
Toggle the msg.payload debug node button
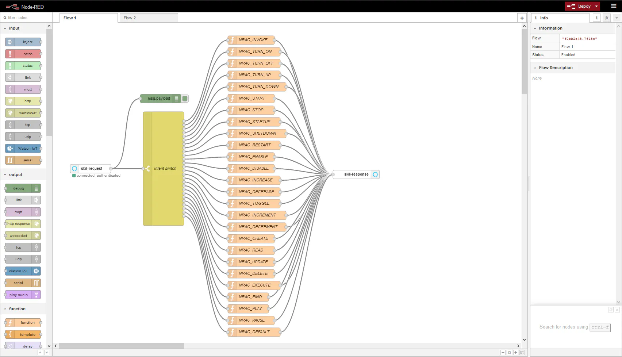[x=185, y=99]
